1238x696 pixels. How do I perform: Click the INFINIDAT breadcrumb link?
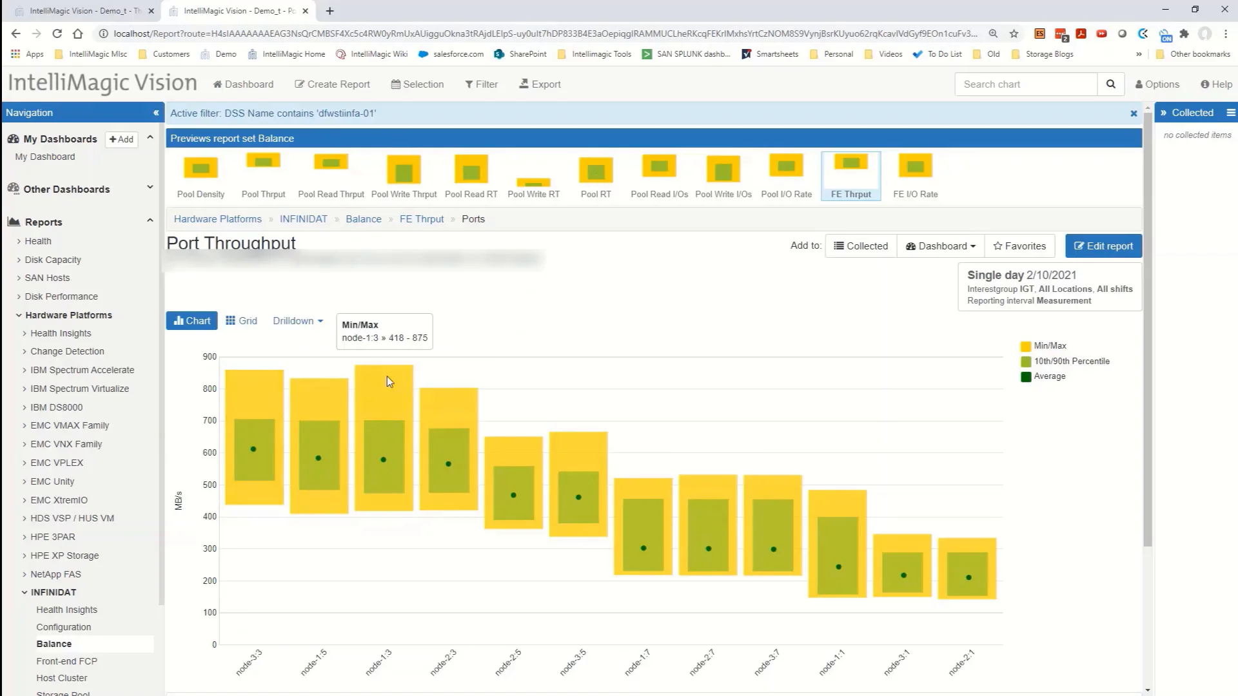303,219
